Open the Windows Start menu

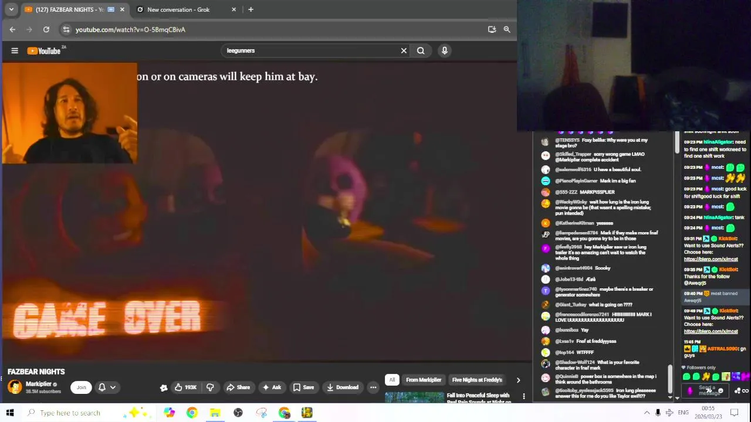(x=10, y=413)
